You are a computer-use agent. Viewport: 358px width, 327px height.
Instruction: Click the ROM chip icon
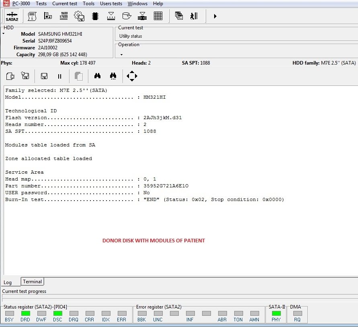point(95,16)
